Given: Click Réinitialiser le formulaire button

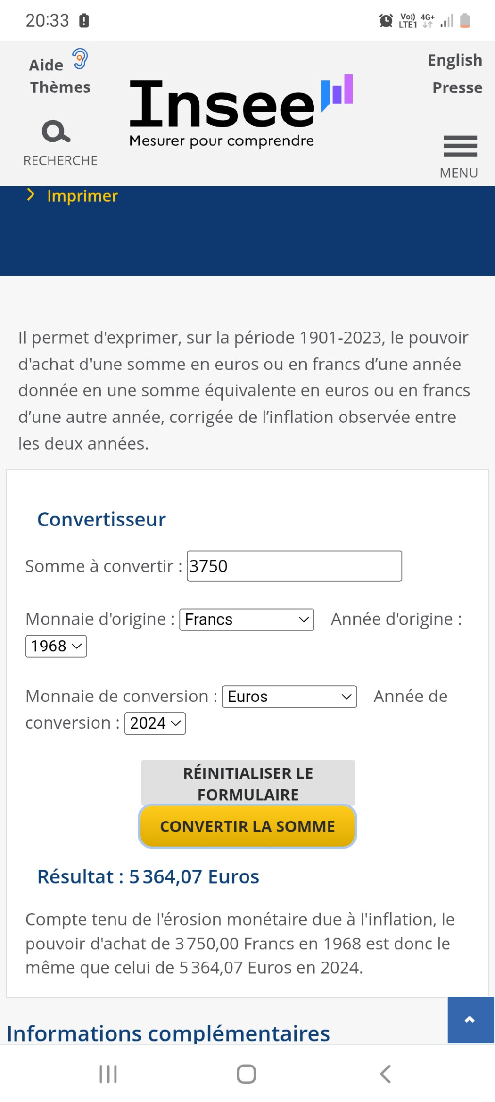Looking at the screenshot, I should click(x=248, y=783).
